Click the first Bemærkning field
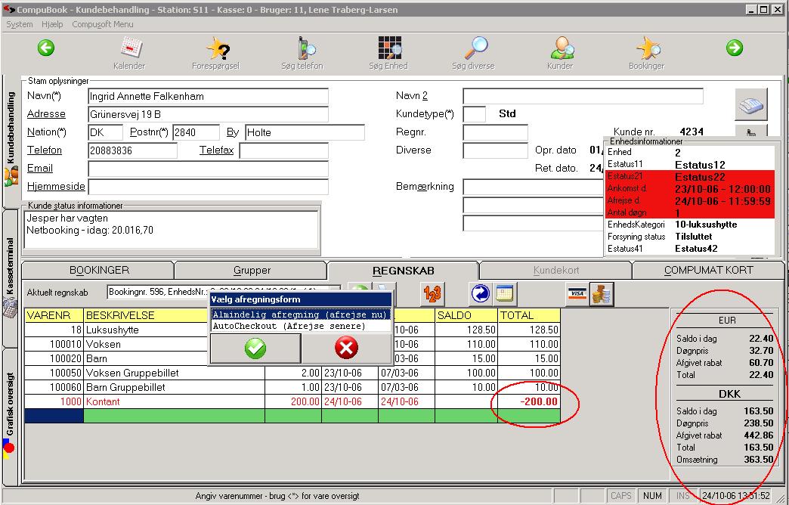This screenshot has height=505, width=789. pyautogui.click(x=533, y=187)
